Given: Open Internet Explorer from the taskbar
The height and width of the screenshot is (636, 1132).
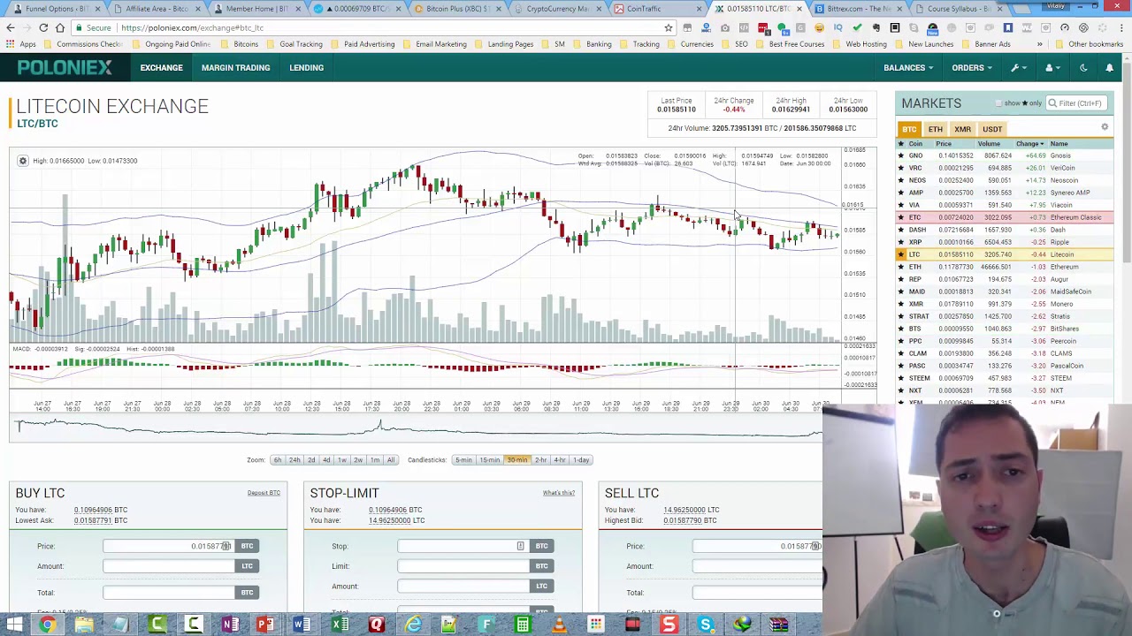Looking at the screenshot, I should [413, 625].
